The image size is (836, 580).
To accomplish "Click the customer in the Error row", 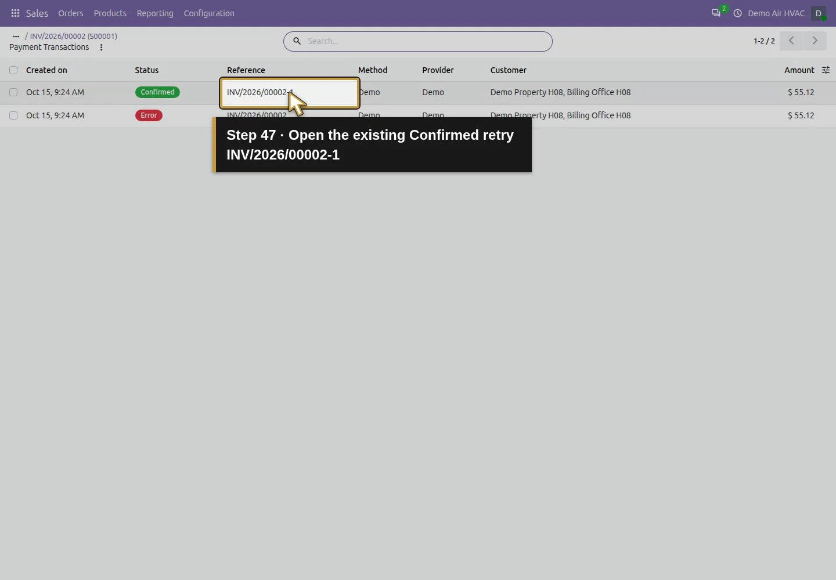I will [x=560, y=115].
